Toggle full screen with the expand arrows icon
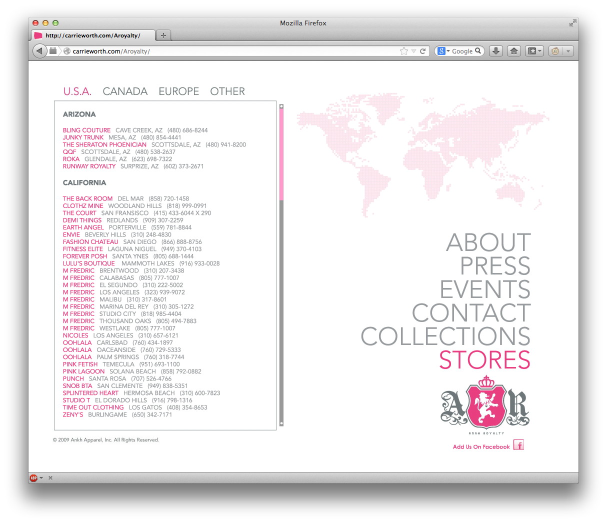 coord(572,23)
